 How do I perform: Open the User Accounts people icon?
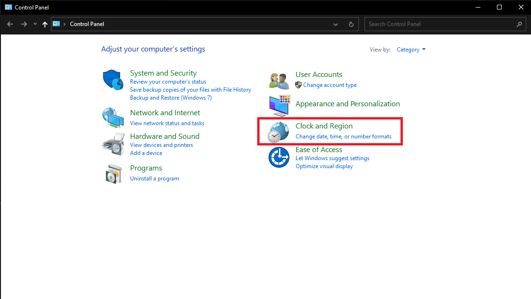(279, 81)
